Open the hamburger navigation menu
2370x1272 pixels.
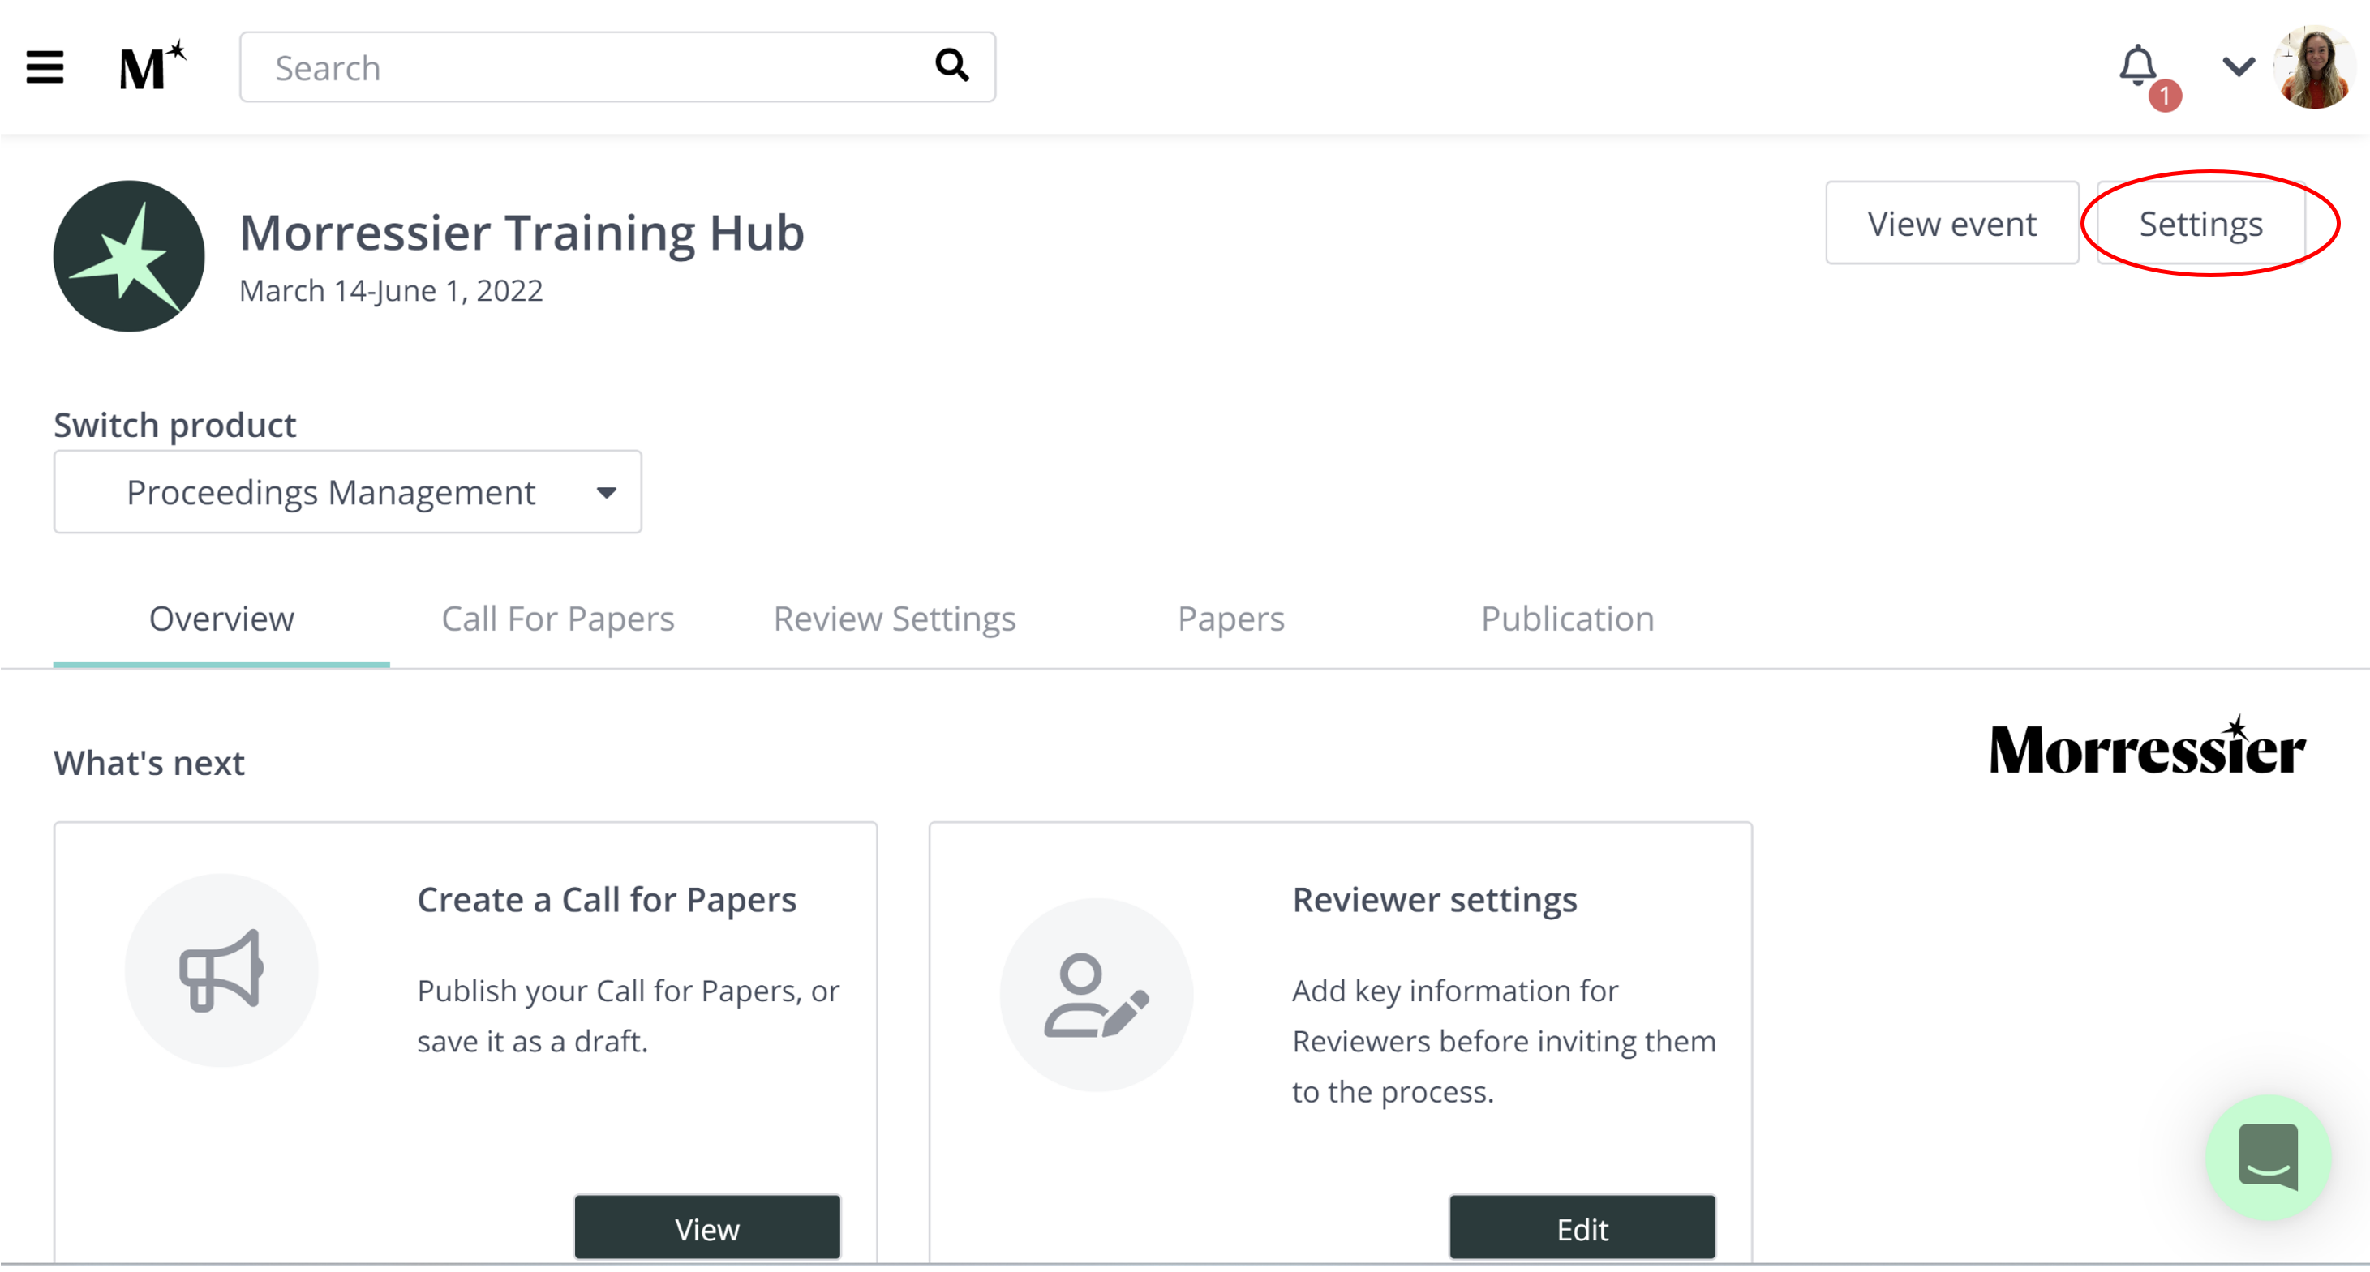coord(44,67)
